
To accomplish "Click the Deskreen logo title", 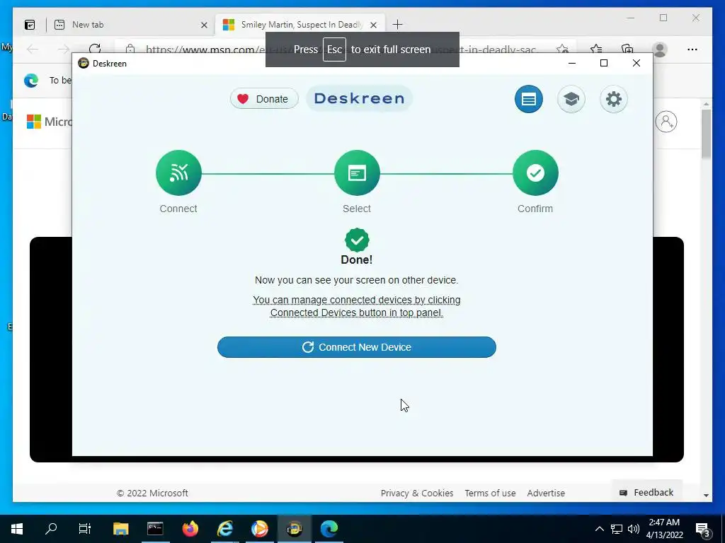I will pyautogui.click(x=359, y=98).
